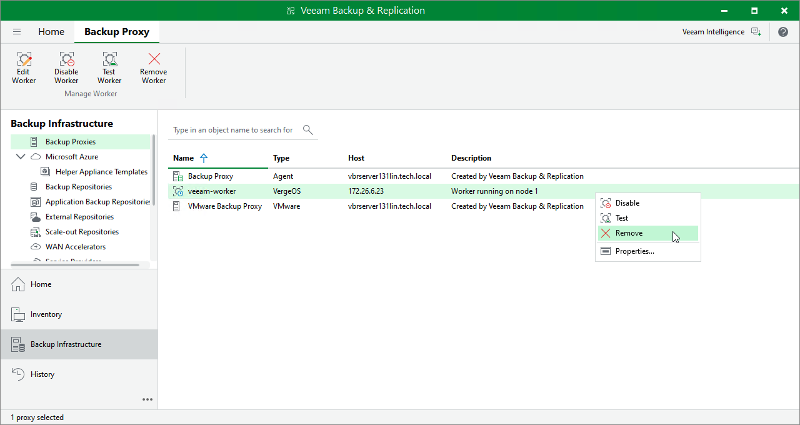Image resolution: width=800 pixels, height=425 pixels.
Task: Click the tree pane horizontal scrollbar
Action: [75, 265]
